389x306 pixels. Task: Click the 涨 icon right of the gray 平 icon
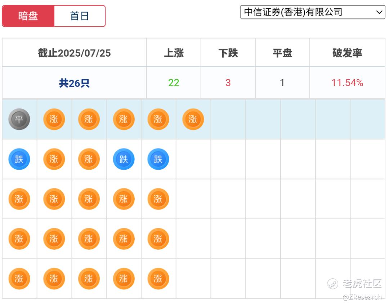(x=54, y=119)
